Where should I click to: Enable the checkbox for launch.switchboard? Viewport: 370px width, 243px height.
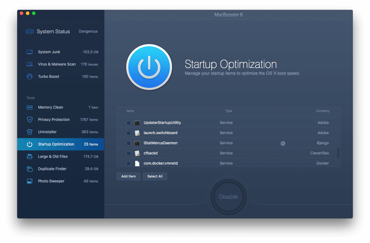[x=128, y=133]
